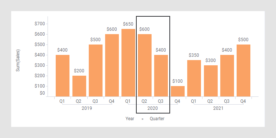
Task: Select the shortest bar labeled $100
Action: pos(178,91)
